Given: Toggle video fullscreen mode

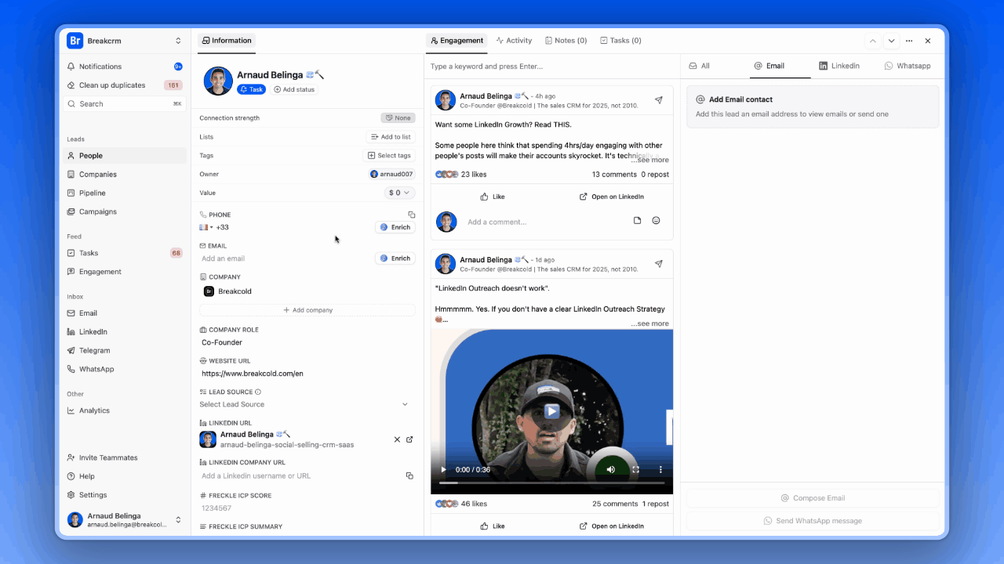Looking at the screenshot, I should [x=636, y=469].
